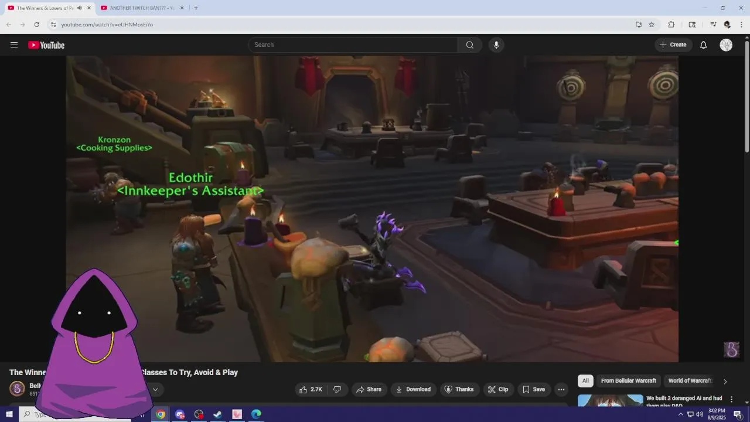Open options for the suggested video
Screen dimensions: 750x422
pyautogui.click(x=731, y=399)
